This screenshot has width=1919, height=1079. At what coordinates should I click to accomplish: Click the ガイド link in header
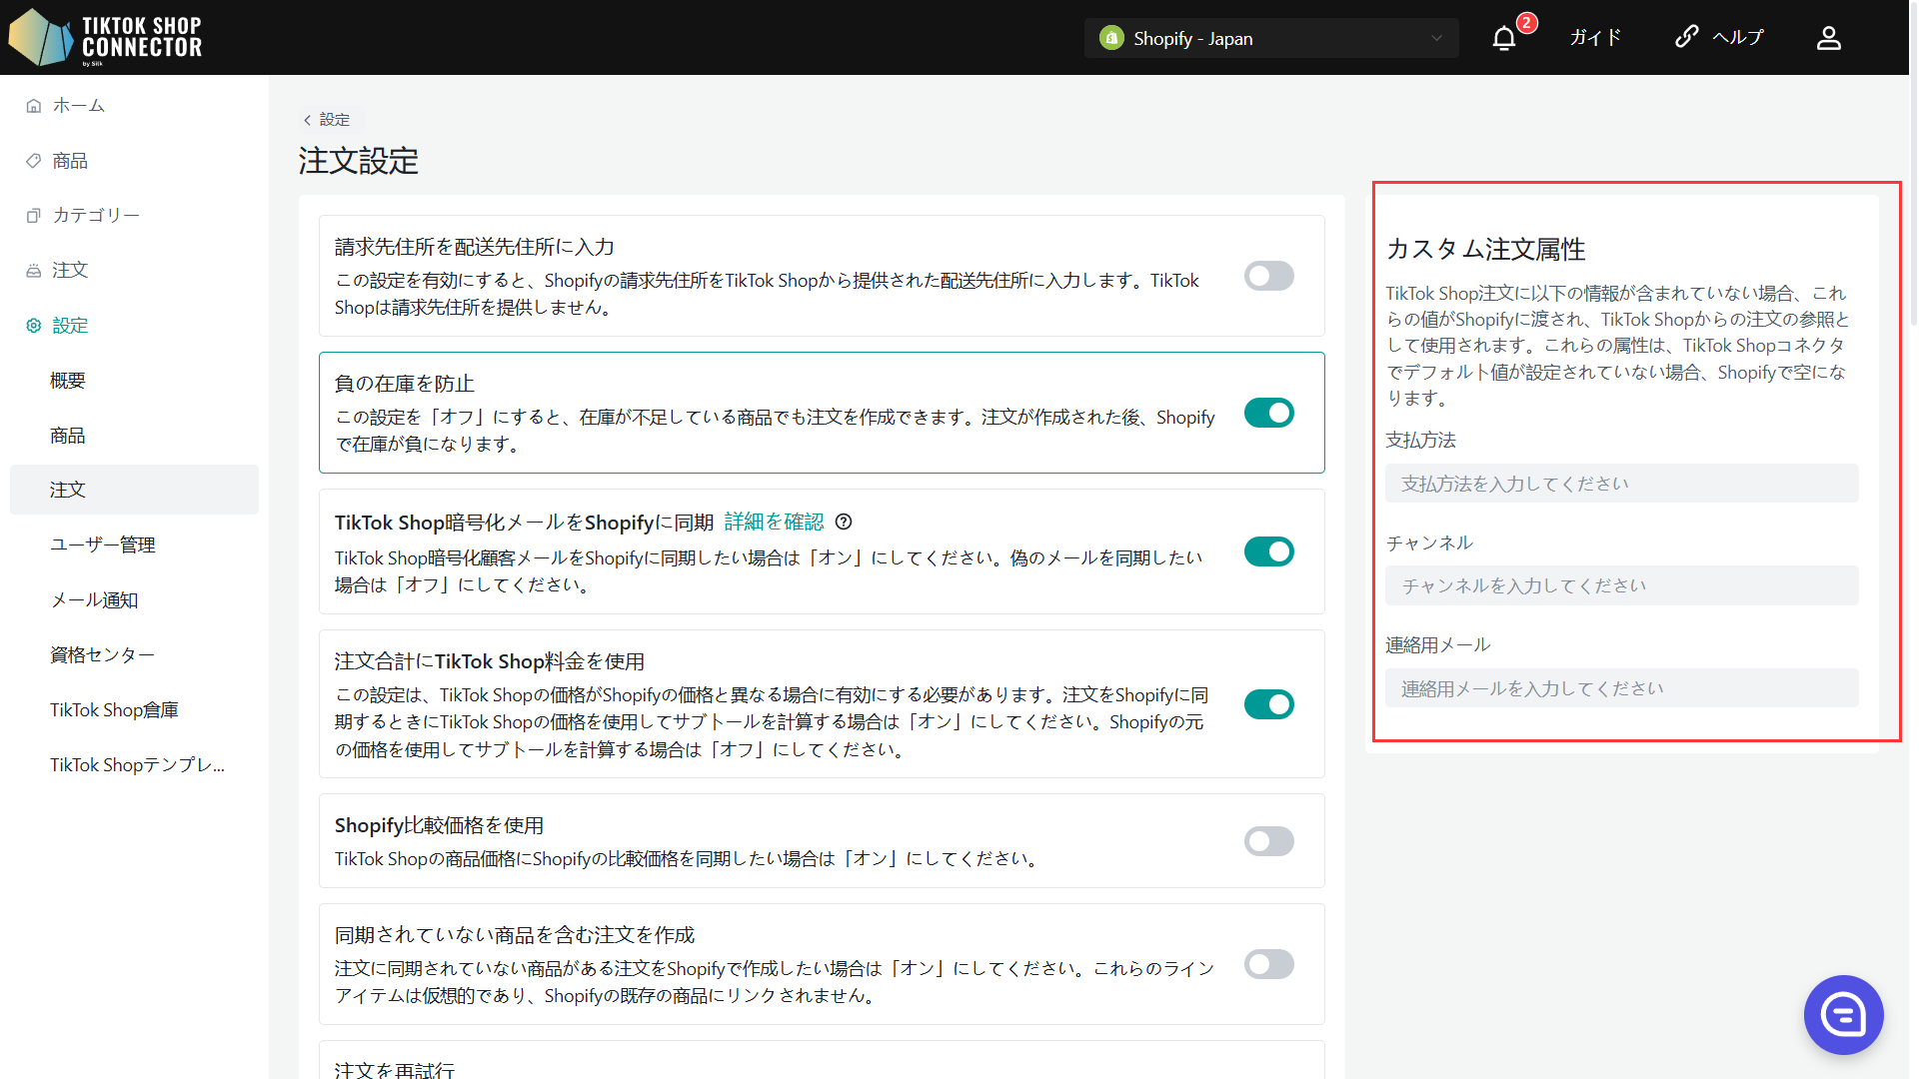[1595, 38]
